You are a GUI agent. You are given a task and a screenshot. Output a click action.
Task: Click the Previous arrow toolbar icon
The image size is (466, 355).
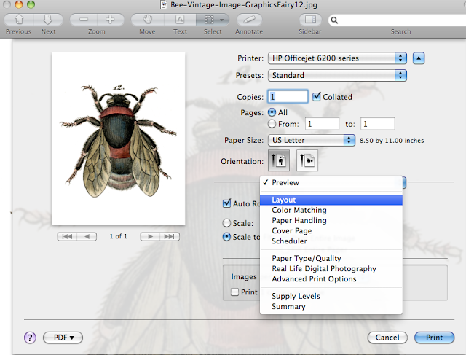point(18,20)
